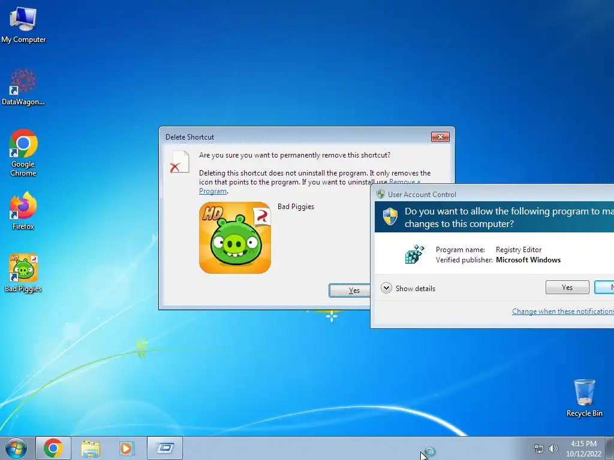Viewport: 614px width, 460px height.
Task: Open the Windows Start menu orb
Action: [x=16, y=448]
